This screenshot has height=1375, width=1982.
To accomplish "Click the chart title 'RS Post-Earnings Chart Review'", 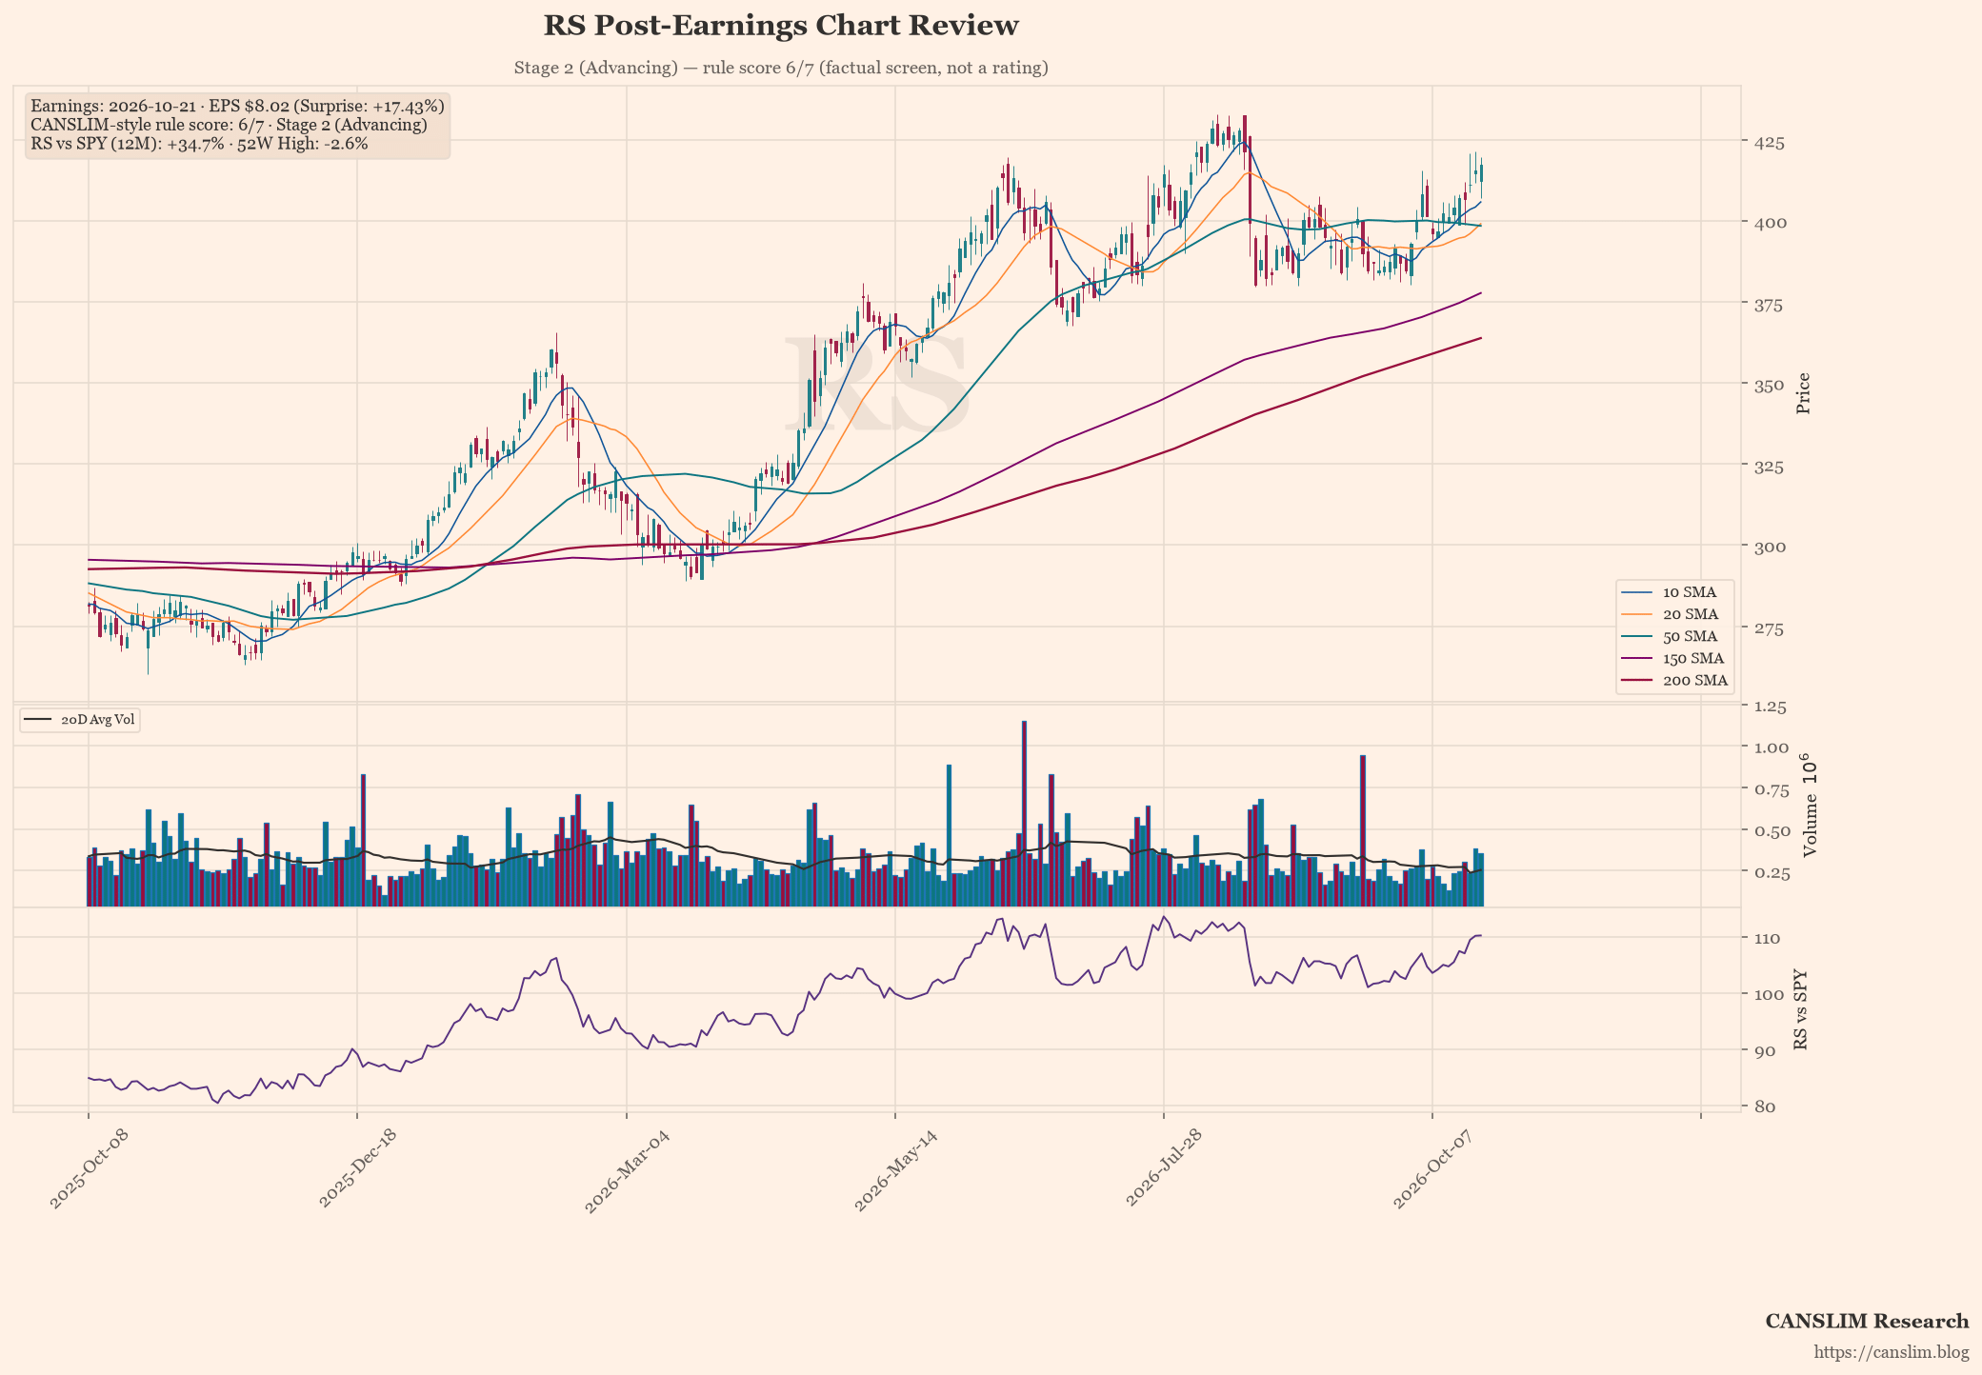I will 781,26.
